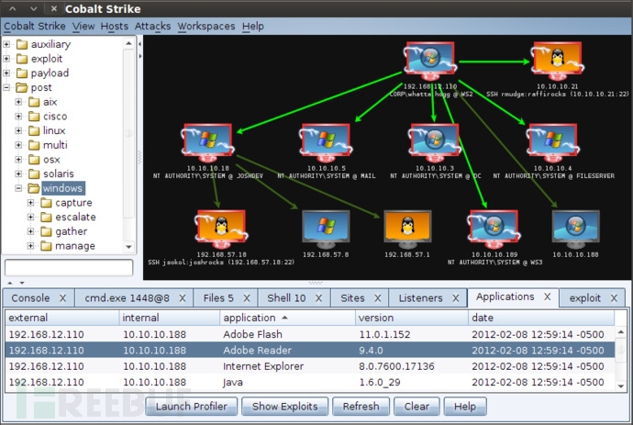Screen dimensions: 633x425
Task: Open the Help menu
Action: pyautogui.click(x=252, y=27)
